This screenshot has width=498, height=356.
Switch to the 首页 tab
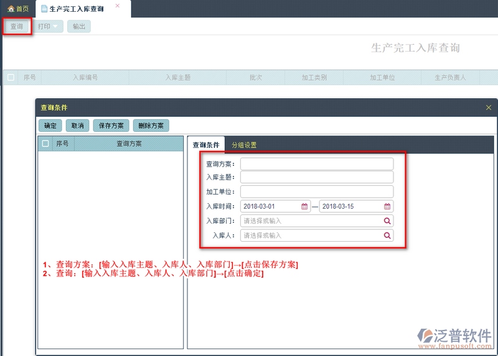pos(18,9)
